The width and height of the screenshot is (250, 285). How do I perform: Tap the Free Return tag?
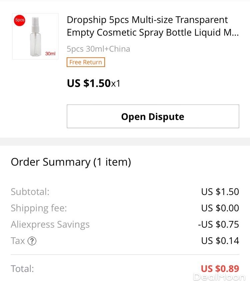(86, 62)
